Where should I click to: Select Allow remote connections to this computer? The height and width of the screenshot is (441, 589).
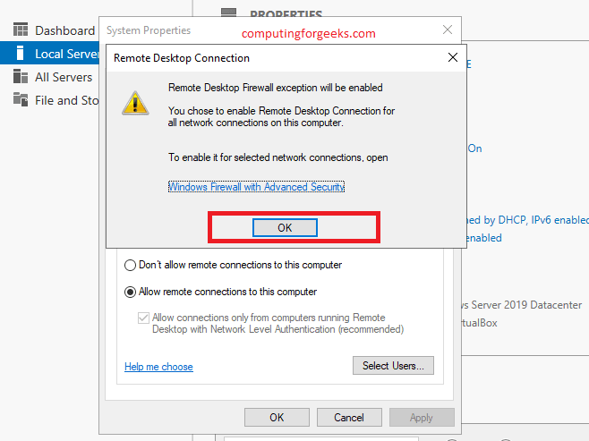[131, 292]
